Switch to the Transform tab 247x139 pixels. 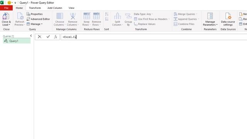tap(35, 8)
